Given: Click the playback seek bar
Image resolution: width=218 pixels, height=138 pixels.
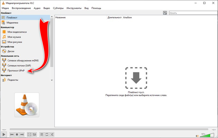Looking at the screenshot, I should [x=109, y=129].
